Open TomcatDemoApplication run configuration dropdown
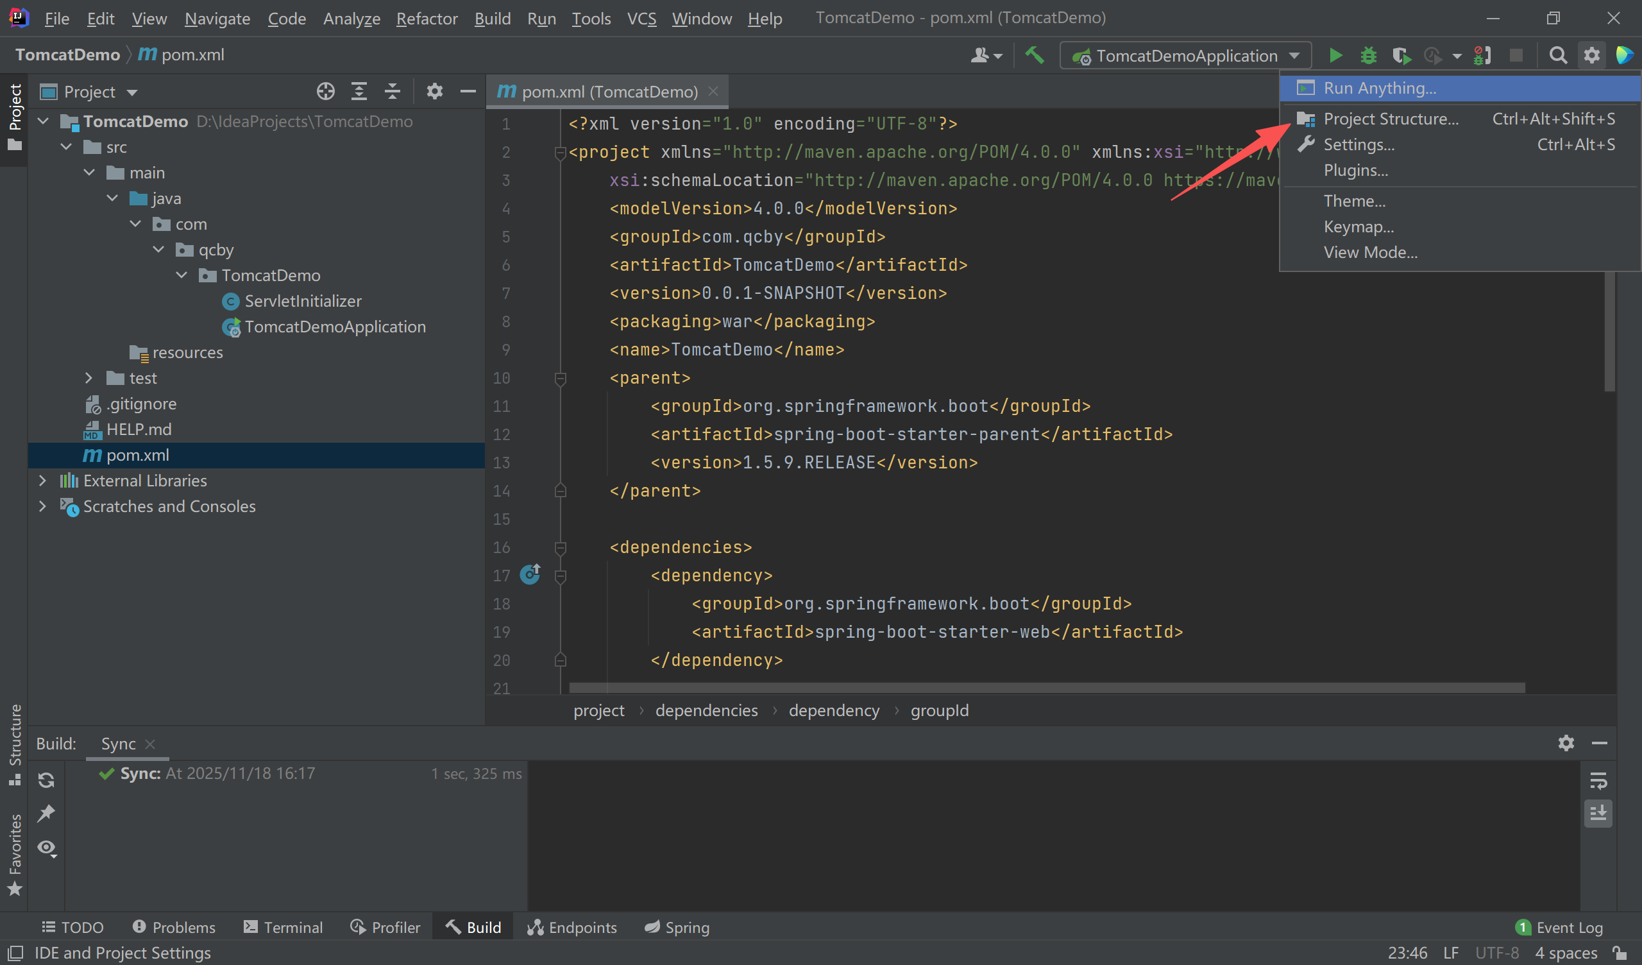This screenshot has height=965, width=1642. (x=1186, y=55)
